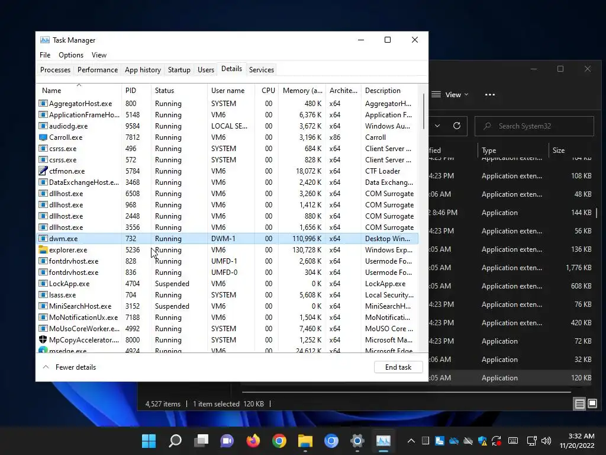Sort by the Status column header

pos(179,91)
